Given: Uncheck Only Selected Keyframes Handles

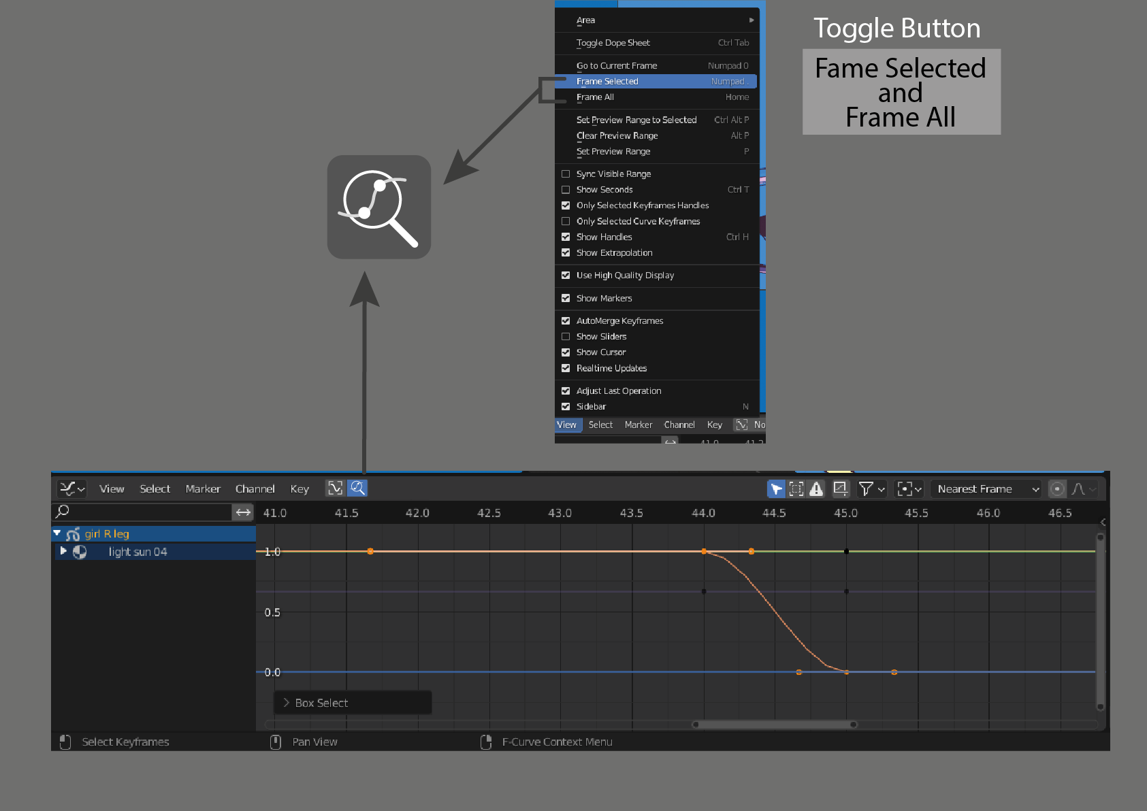Looking at the screenshot, I should 566,205.
